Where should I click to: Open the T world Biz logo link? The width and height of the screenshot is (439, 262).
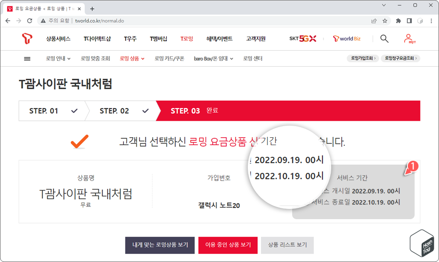pyautogui.click(x=347, y=38)
